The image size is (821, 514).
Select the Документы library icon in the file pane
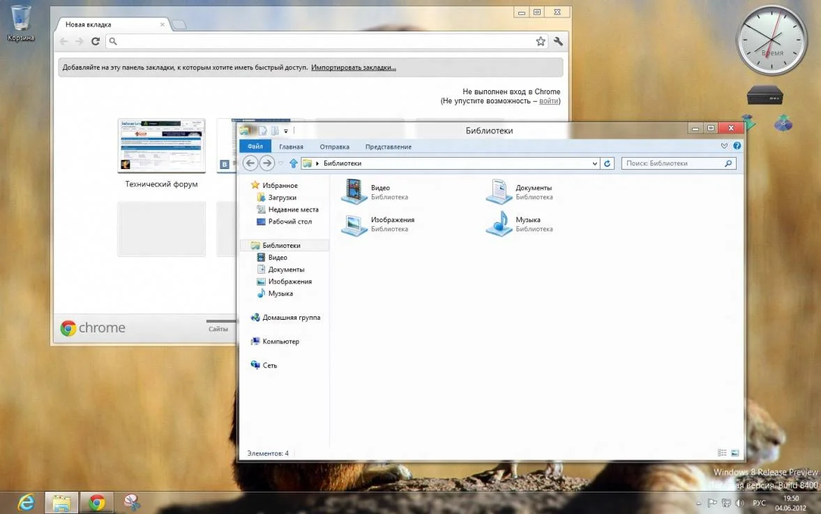[499, 191]
